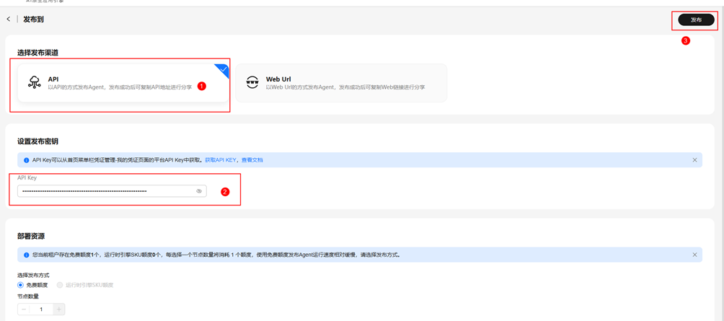Viewport: 724px width, 321px height.
Task: Click the info icon in quota notice
Action: click(x=27, y=255)
